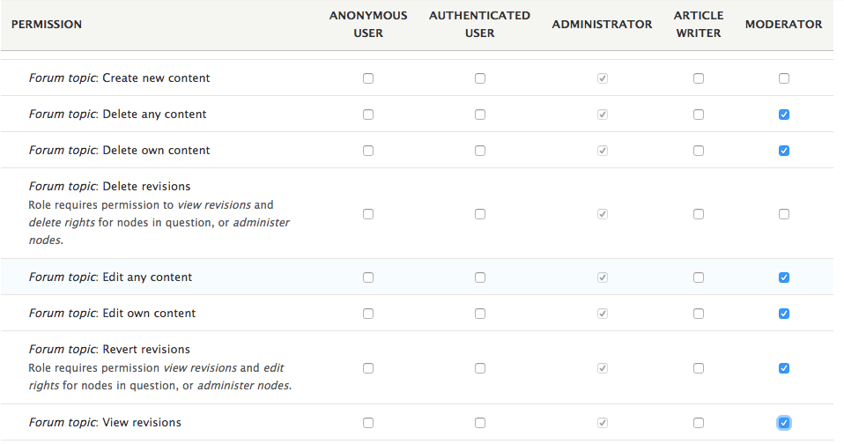Enable 'Edit any content' for Authenticated user
This screenshot has height=444, width=844.
tap(480, 277)
